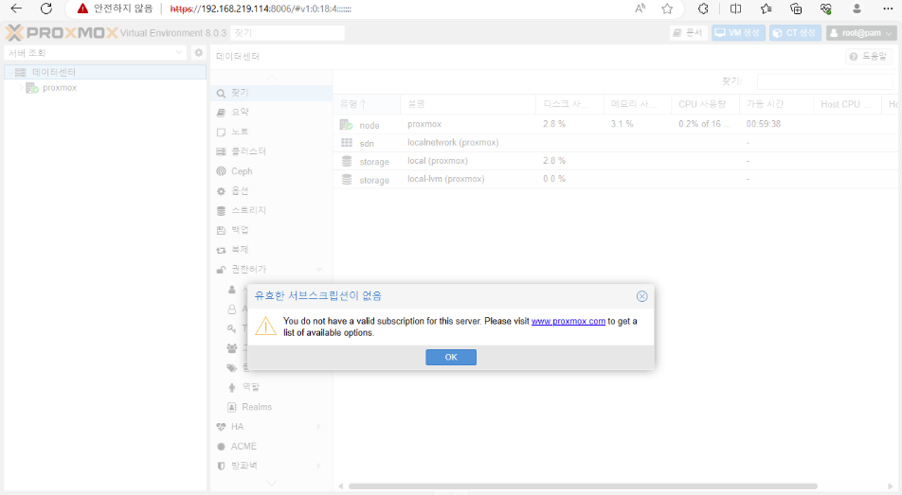Close the subscription dialog with X icon
The height and width of the screenshot is (495, 902).
(x=642, y=296)
